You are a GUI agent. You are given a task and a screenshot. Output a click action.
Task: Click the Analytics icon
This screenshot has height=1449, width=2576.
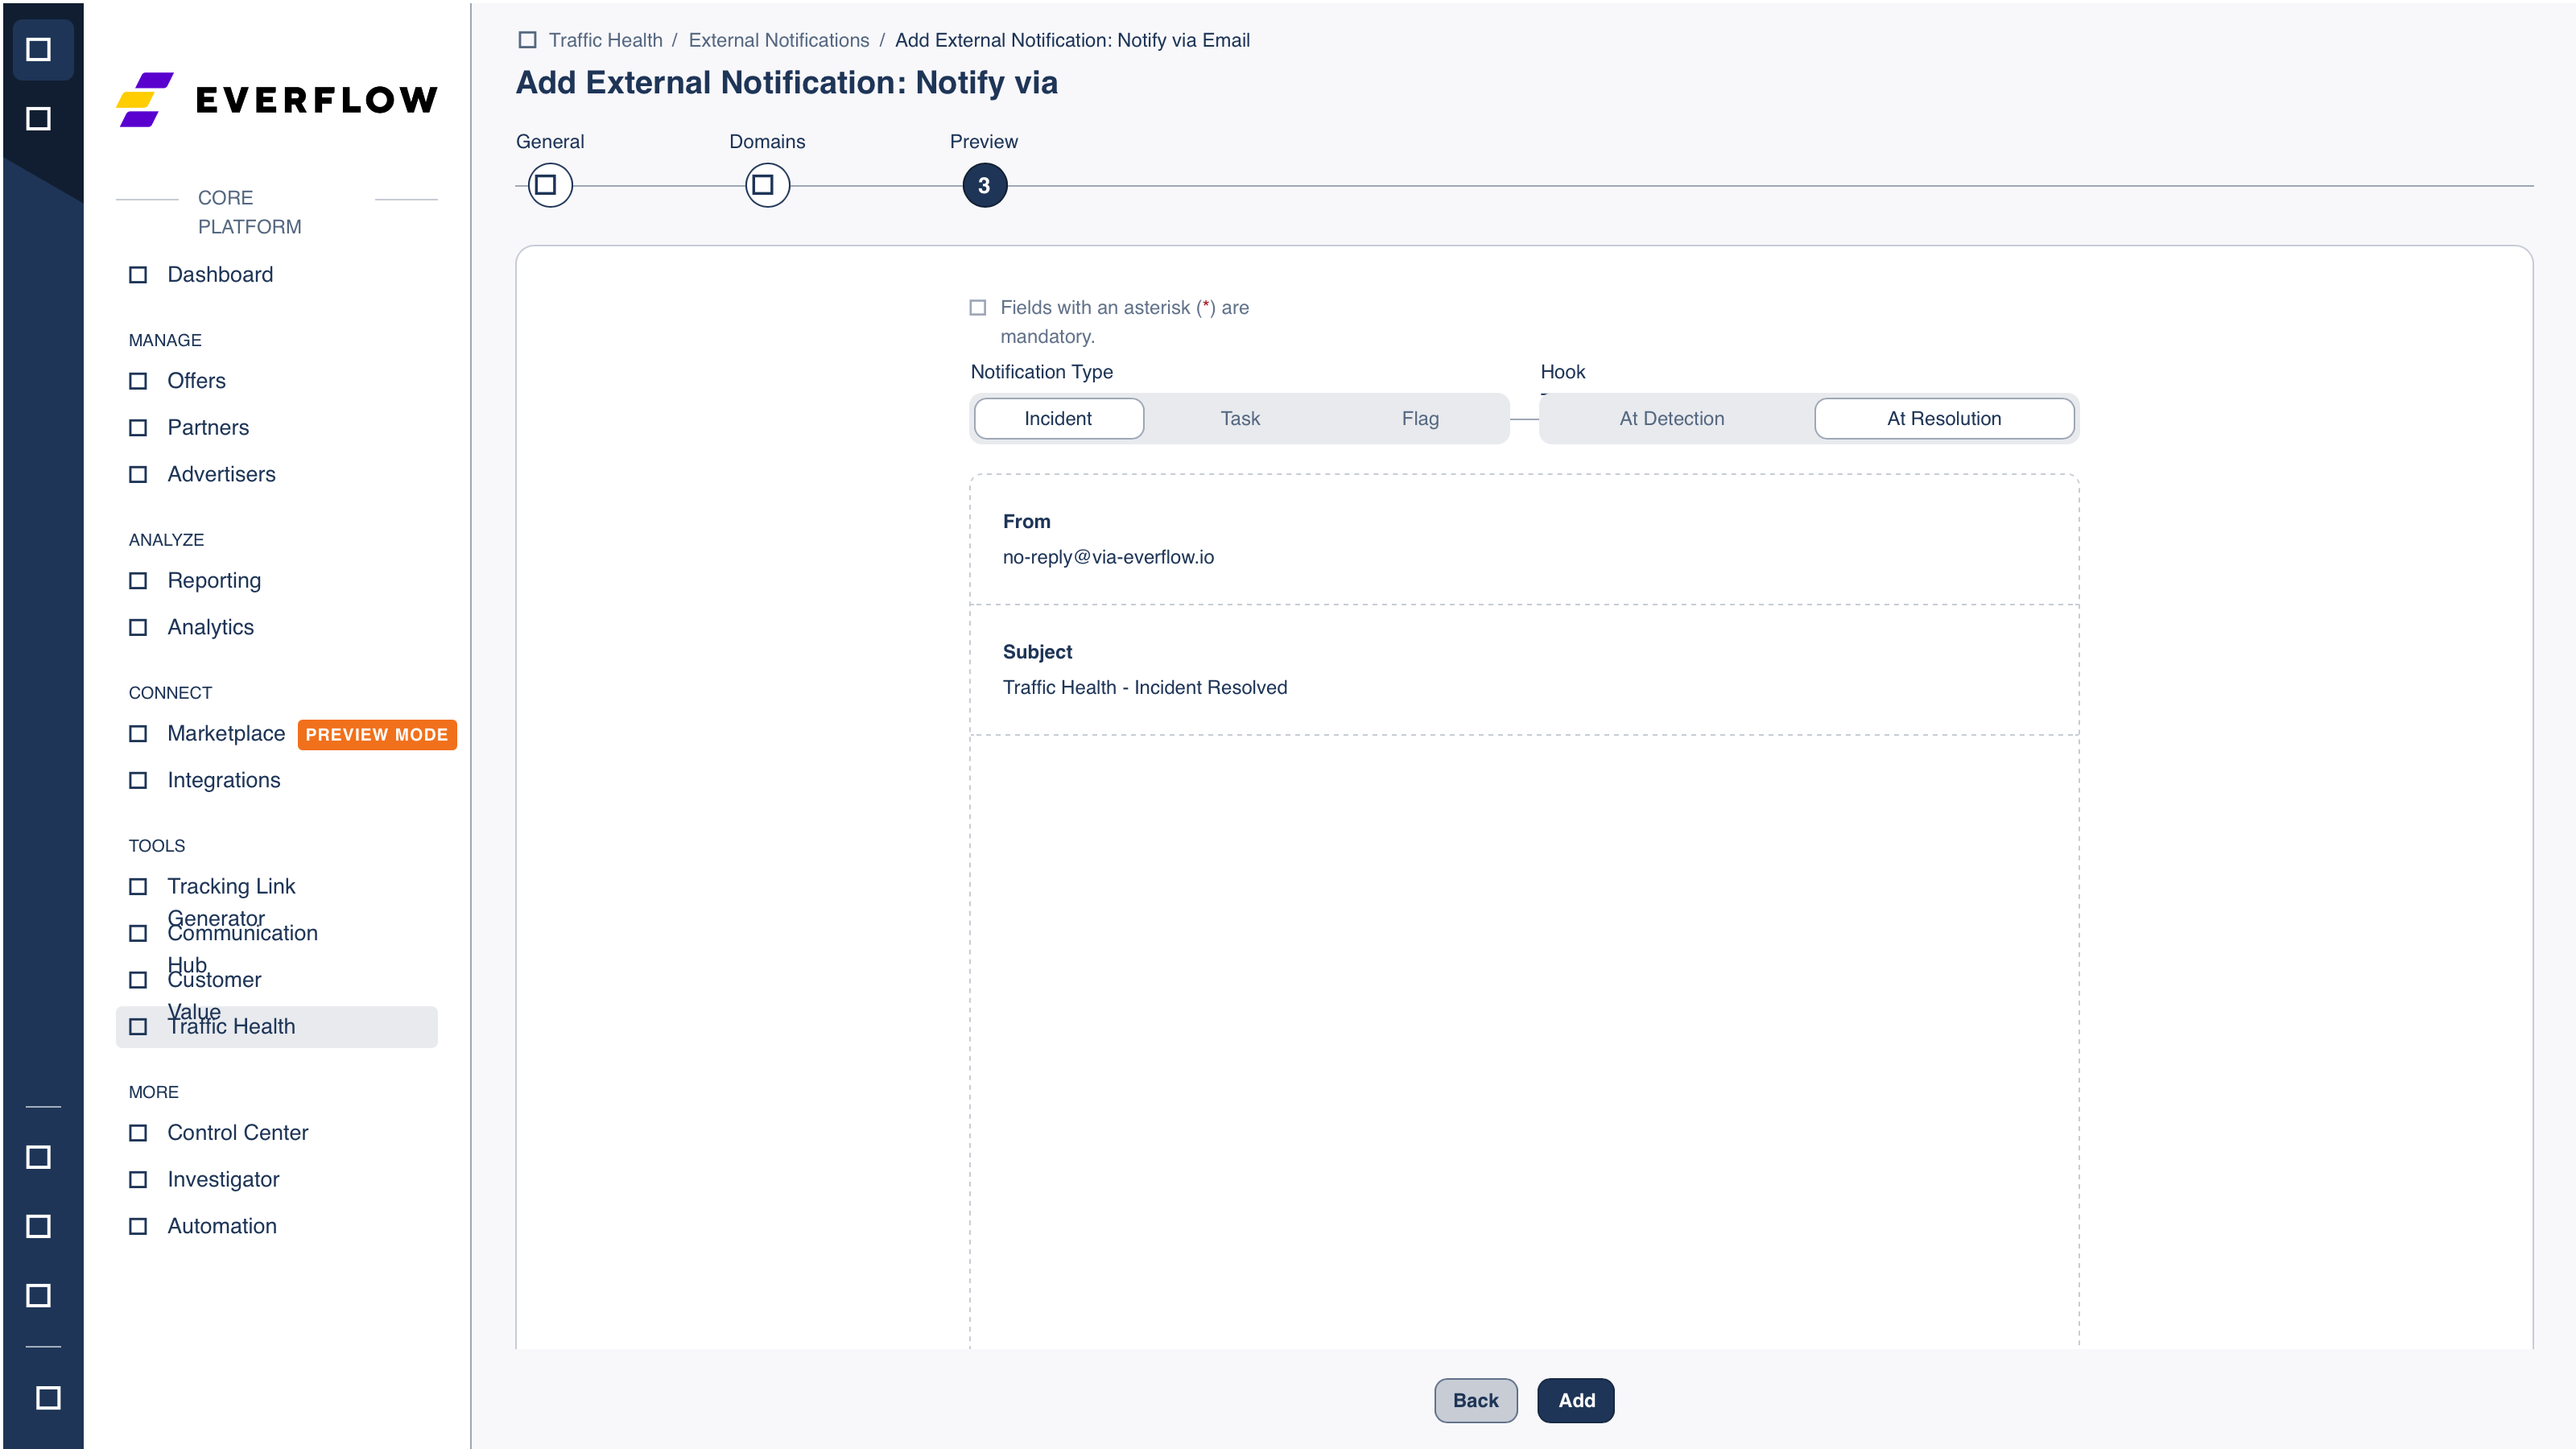point(138,628)
